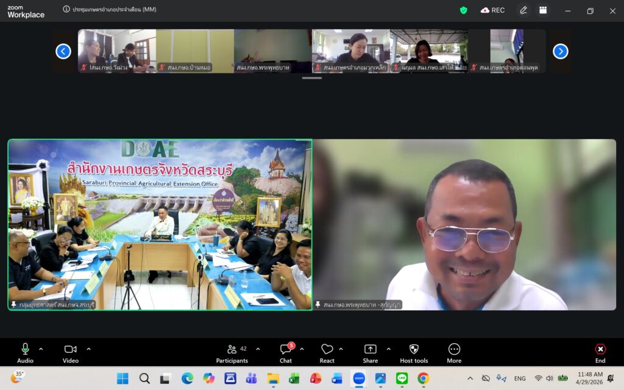This screenshot has height=390, width=624.
Task: Open the annotate pen tool in title bar
Action: click(523, 10)
